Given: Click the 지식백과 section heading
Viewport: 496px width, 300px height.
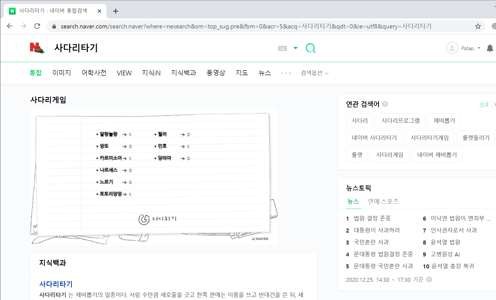Looking at the screenshot, I should coord(53,263).
